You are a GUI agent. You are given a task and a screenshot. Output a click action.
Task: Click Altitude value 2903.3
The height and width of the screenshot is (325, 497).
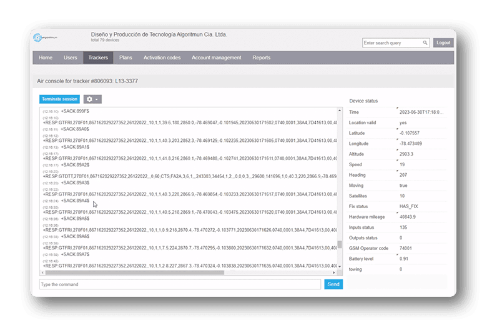406,154
